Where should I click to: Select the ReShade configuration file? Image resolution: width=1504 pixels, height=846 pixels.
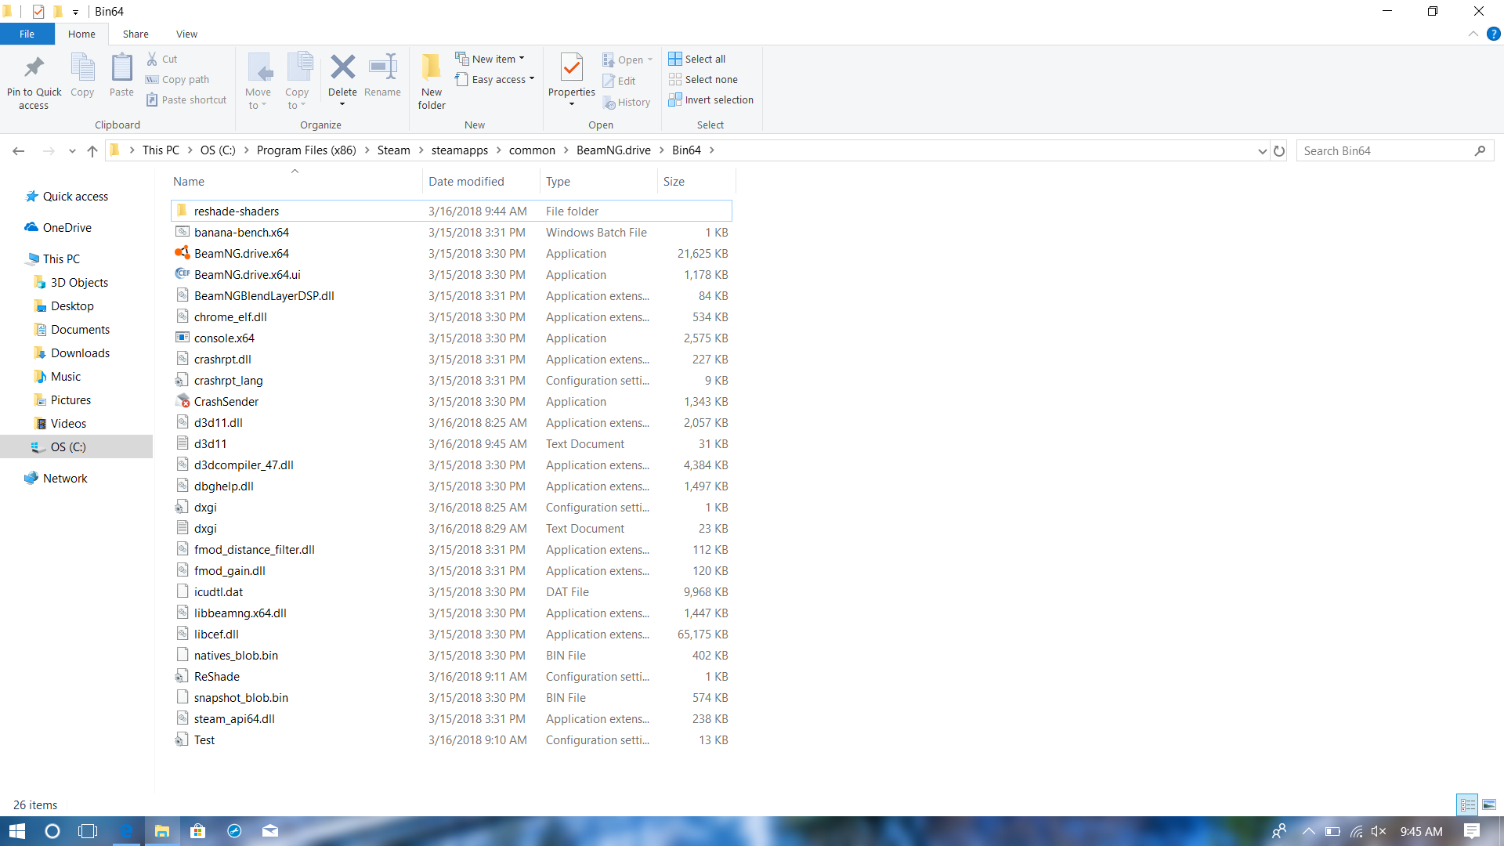(x=451, y=676)
